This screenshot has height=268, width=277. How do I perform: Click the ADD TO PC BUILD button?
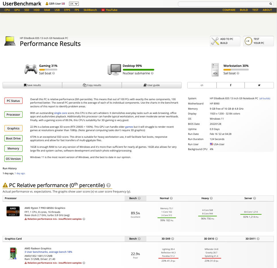(x=225, y=41)
